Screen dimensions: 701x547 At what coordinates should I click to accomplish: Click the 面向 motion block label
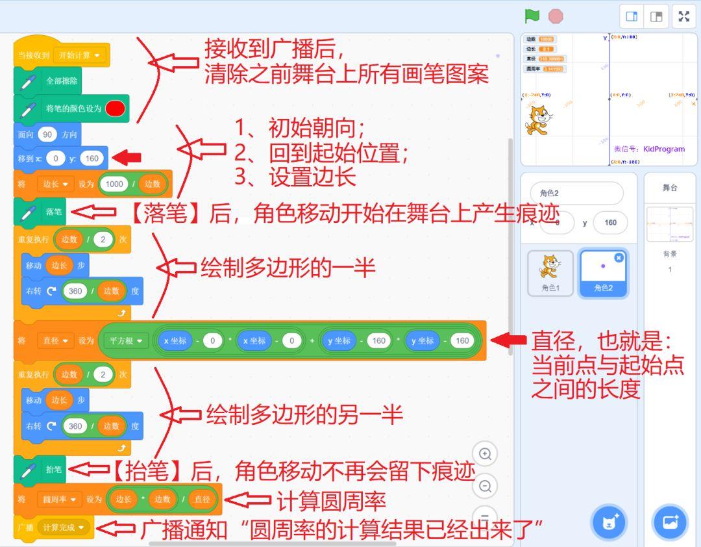(x=25, y=134)
